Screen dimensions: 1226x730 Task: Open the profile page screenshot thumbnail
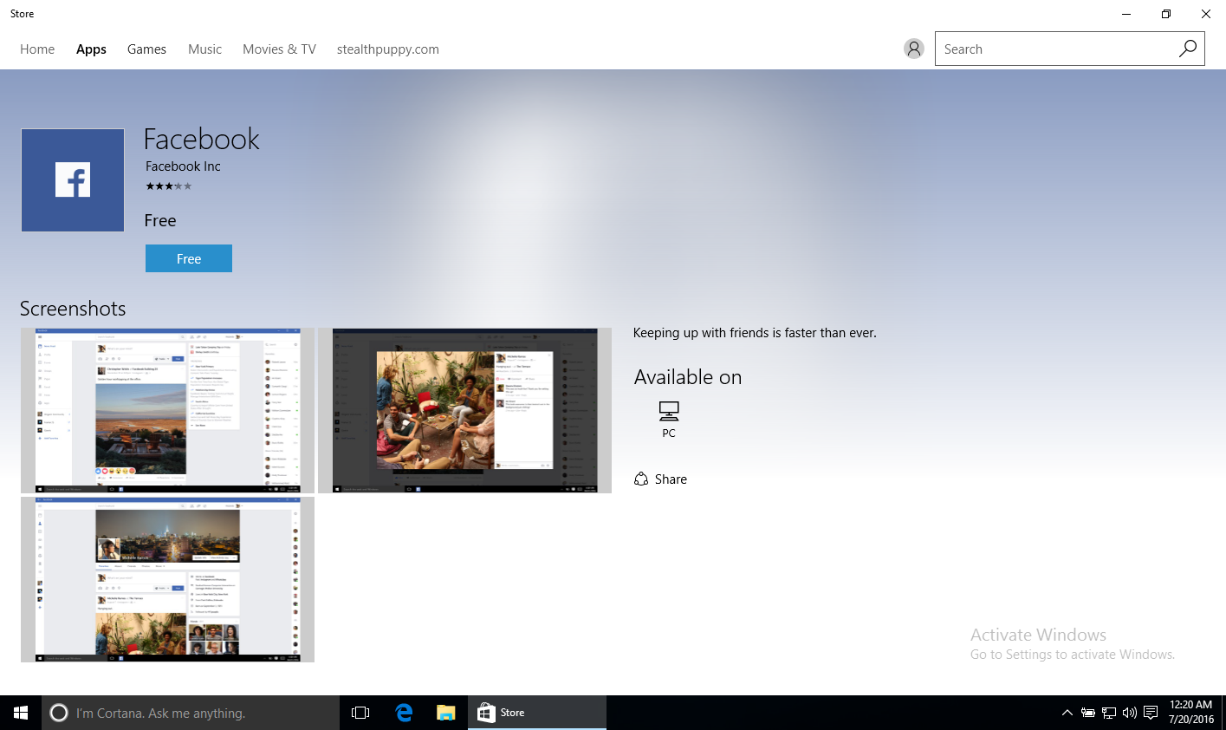tap(167, 580)
